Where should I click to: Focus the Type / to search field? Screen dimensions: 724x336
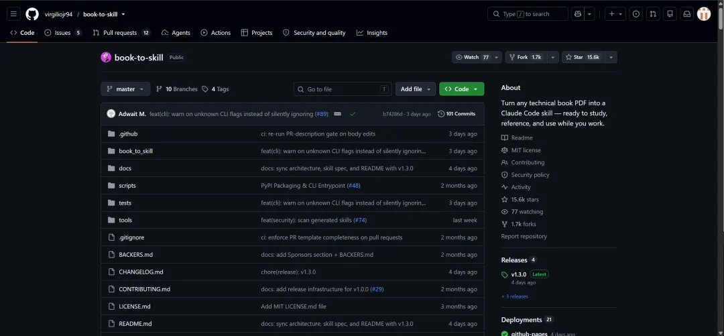pos(528,14)
